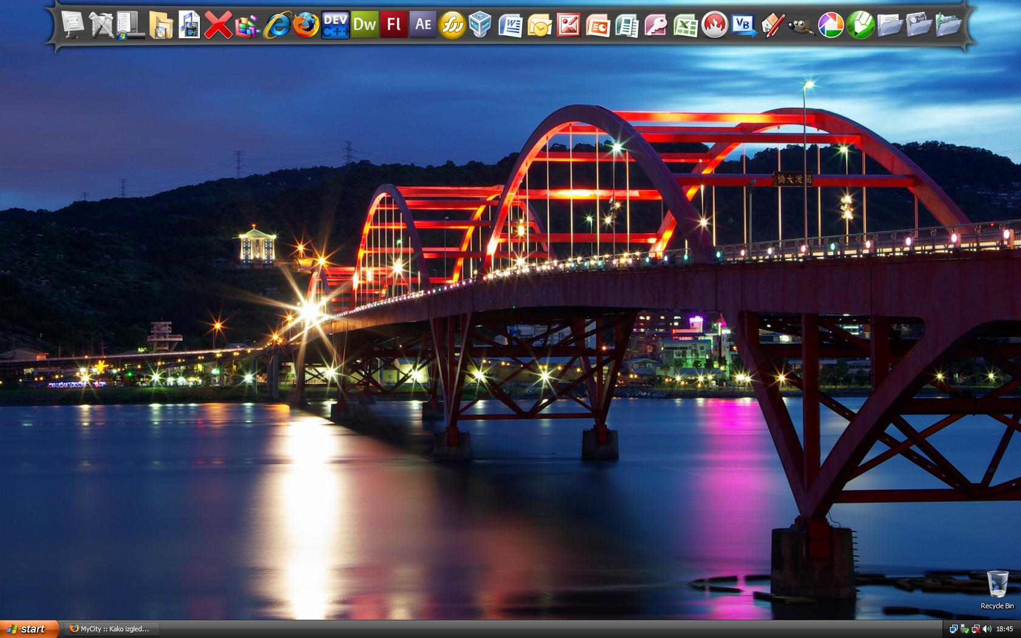Launch Picasa from the dock
The image size is (1021, 638).
coord(831,25)
